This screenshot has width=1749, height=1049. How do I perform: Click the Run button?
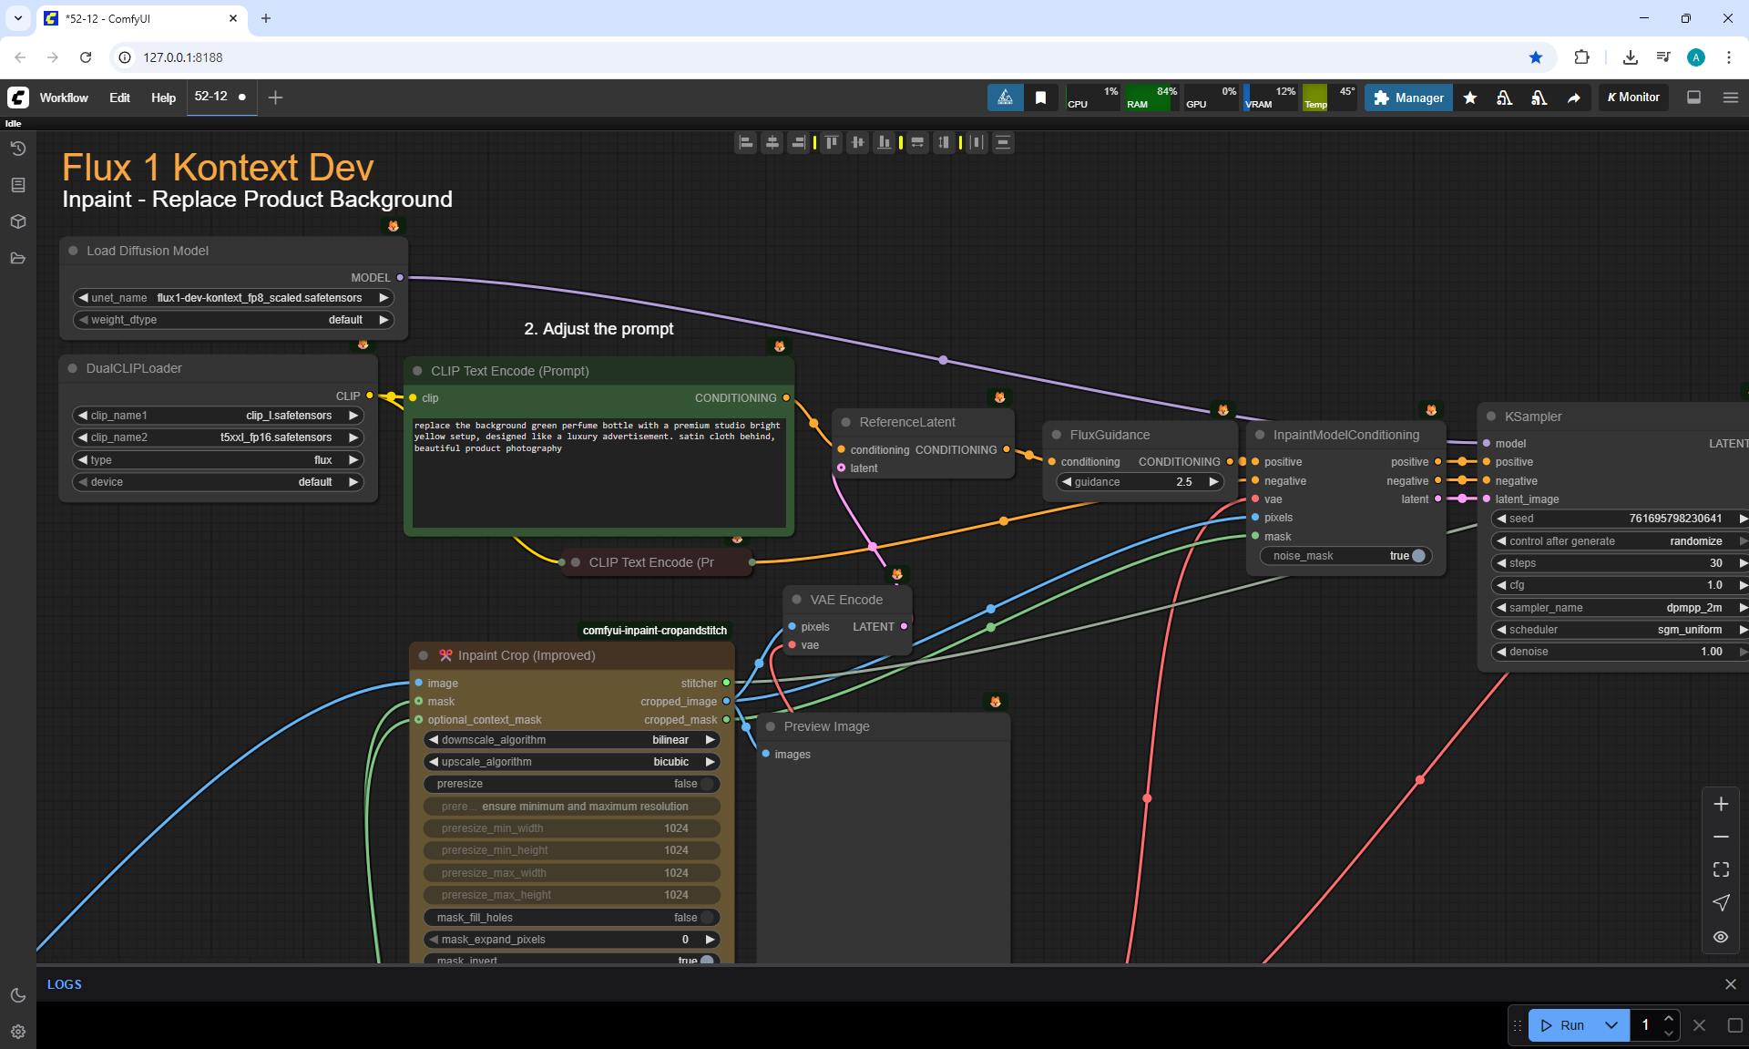(1563, 1025)
